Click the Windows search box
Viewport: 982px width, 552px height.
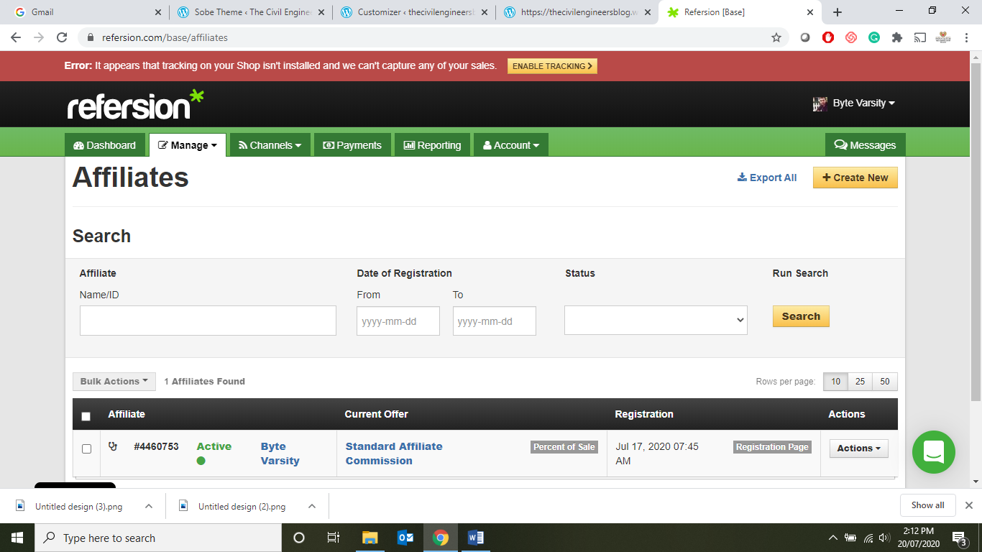pos(157,538)
